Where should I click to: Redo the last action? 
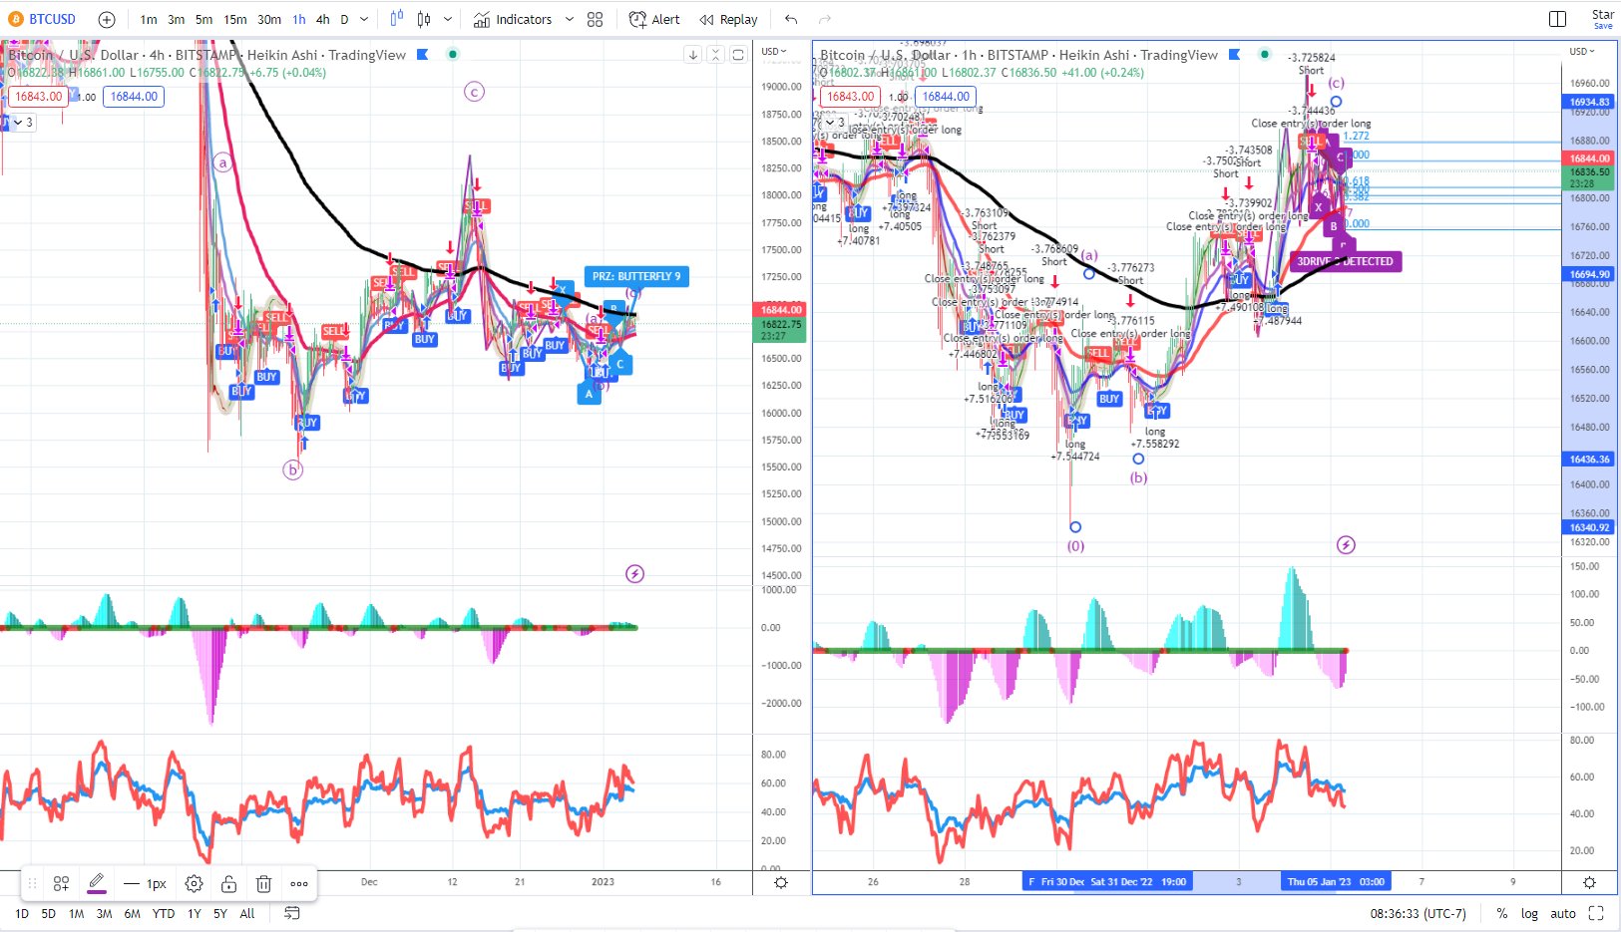[x=825, y=19]
